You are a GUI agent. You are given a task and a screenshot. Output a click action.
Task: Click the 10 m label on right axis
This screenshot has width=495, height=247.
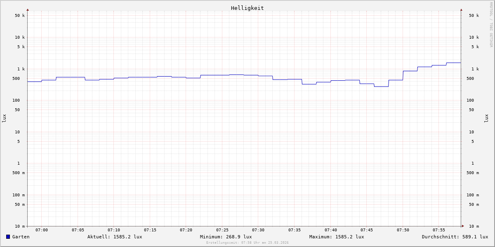pyautogui.click(x=474, y=226)
